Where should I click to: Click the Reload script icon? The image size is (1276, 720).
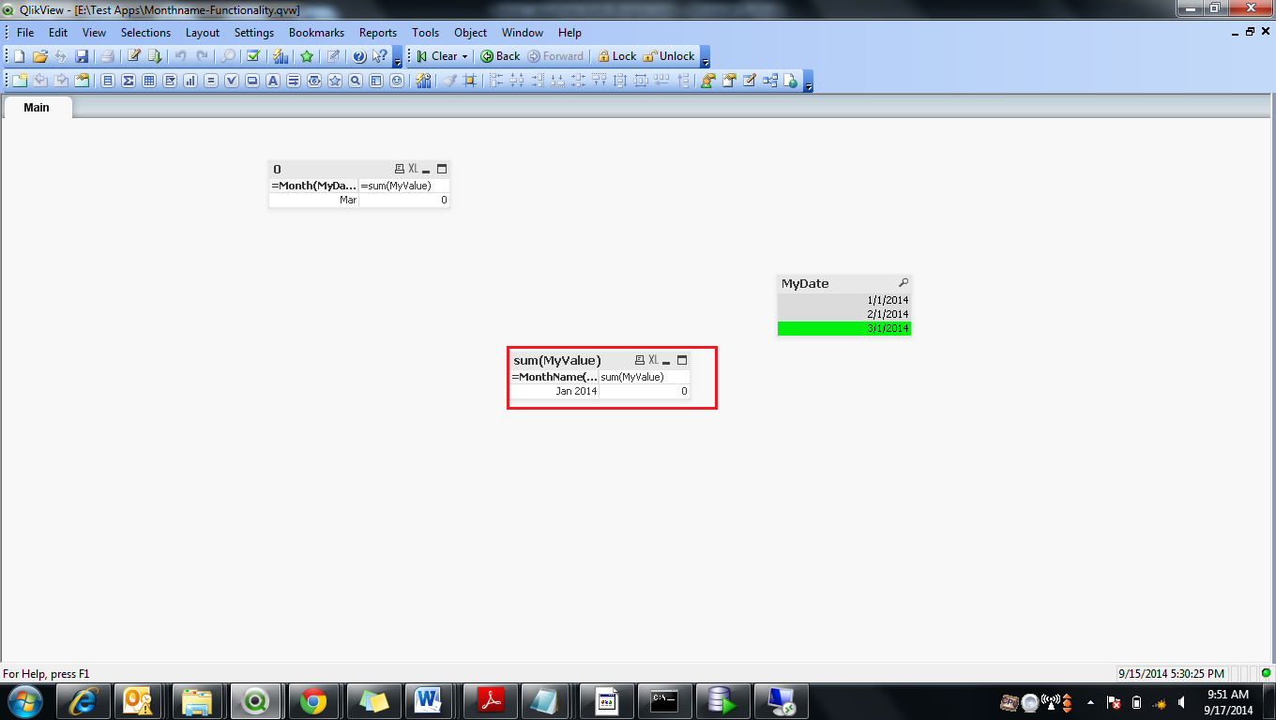coord(155,56)
